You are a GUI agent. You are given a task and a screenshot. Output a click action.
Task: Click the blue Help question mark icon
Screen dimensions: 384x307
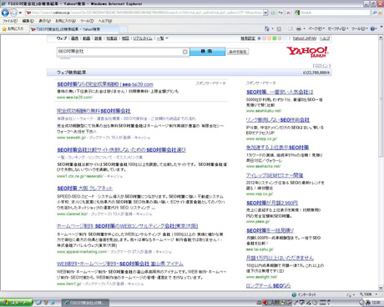tap(373, 28)
